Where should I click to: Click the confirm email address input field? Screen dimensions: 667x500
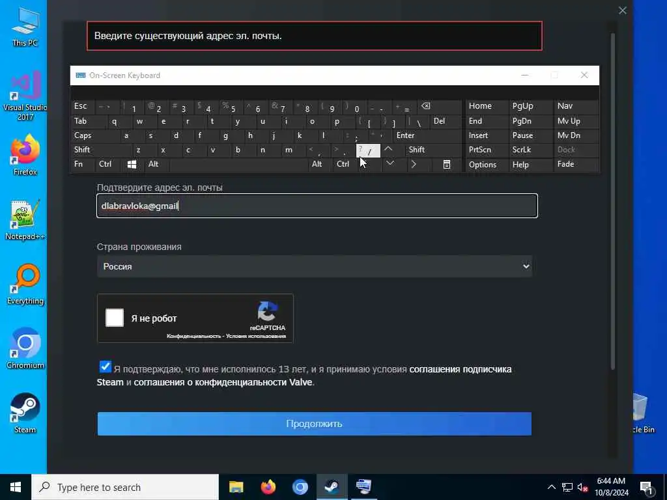pyautogui.click(x=317, y=206)
